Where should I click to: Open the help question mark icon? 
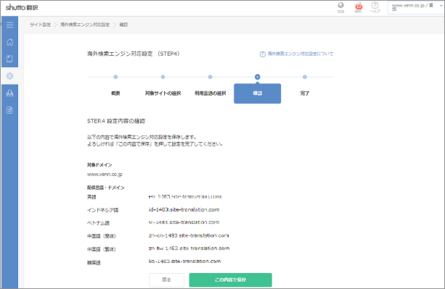click(x=375, y=7)
